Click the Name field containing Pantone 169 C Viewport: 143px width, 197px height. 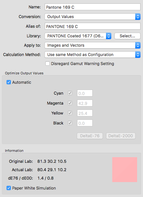pyautogui.click(x=93, y=7)
